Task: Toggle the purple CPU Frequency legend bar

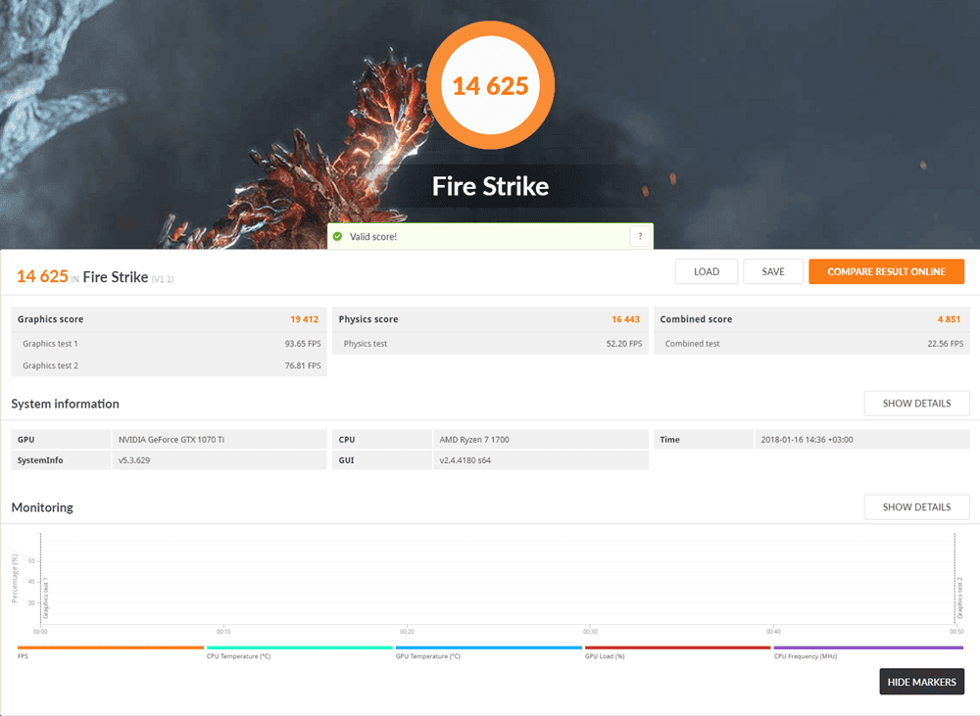Action: [867, 647]
